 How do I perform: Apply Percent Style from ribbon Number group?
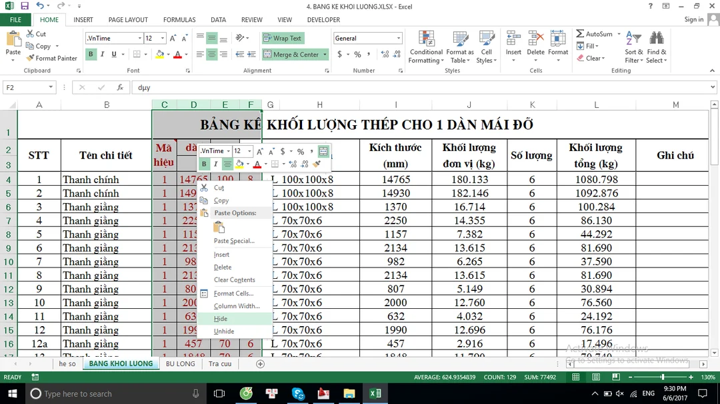pos(357,54)
